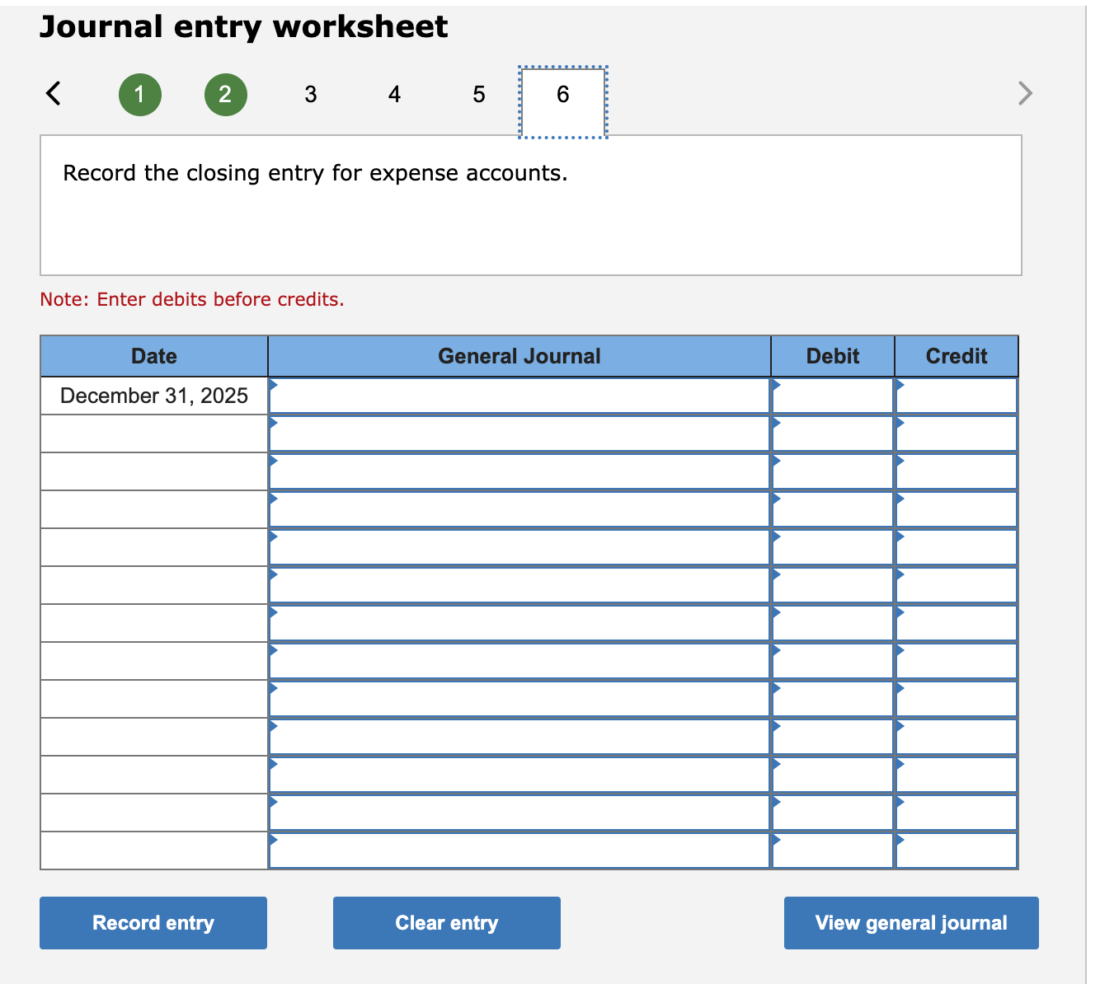The image size is (1100, 984).
Task: Click the December 31, 2025 date cell
Action: 153,396
